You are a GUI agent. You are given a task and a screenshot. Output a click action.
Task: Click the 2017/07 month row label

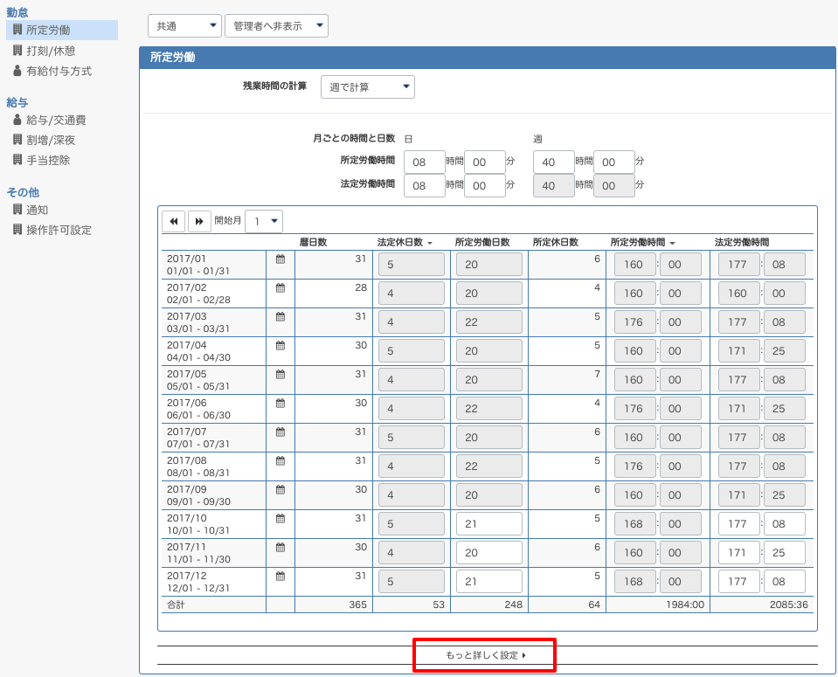coord(198,438)
